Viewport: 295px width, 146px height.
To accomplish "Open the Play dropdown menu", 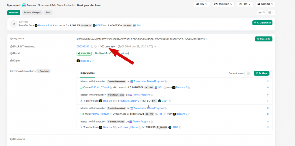I will coord(245,4).
